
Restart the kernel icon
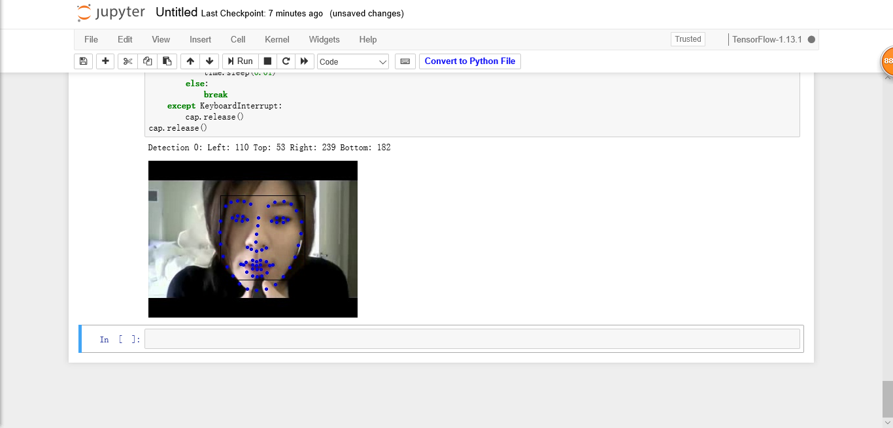point(286,61)
